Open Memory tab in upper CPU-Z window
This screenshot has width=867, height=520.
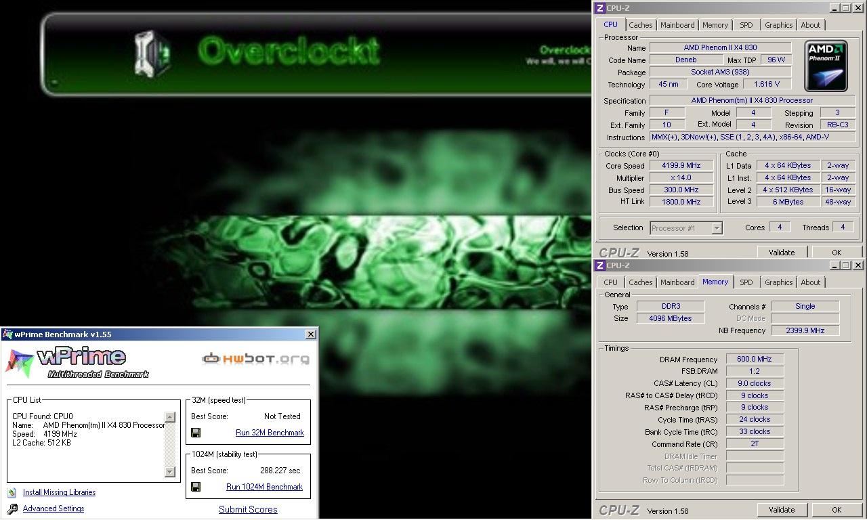tap(715, 25)
